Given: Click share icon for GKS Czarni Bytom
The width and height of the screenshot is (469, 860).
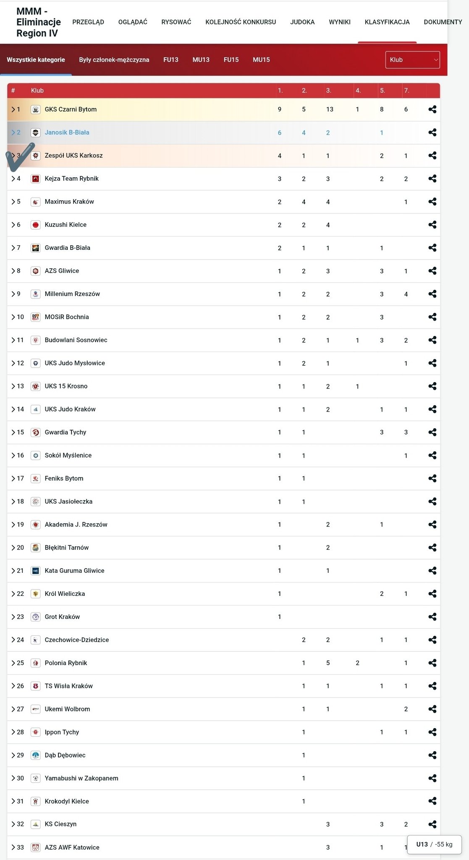Looking at the screenshot, I should (x=432, y=109).
